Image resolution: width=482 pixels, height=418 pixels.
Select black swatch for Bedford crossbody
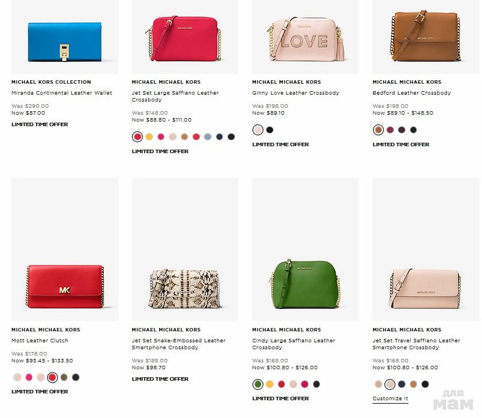414,130
